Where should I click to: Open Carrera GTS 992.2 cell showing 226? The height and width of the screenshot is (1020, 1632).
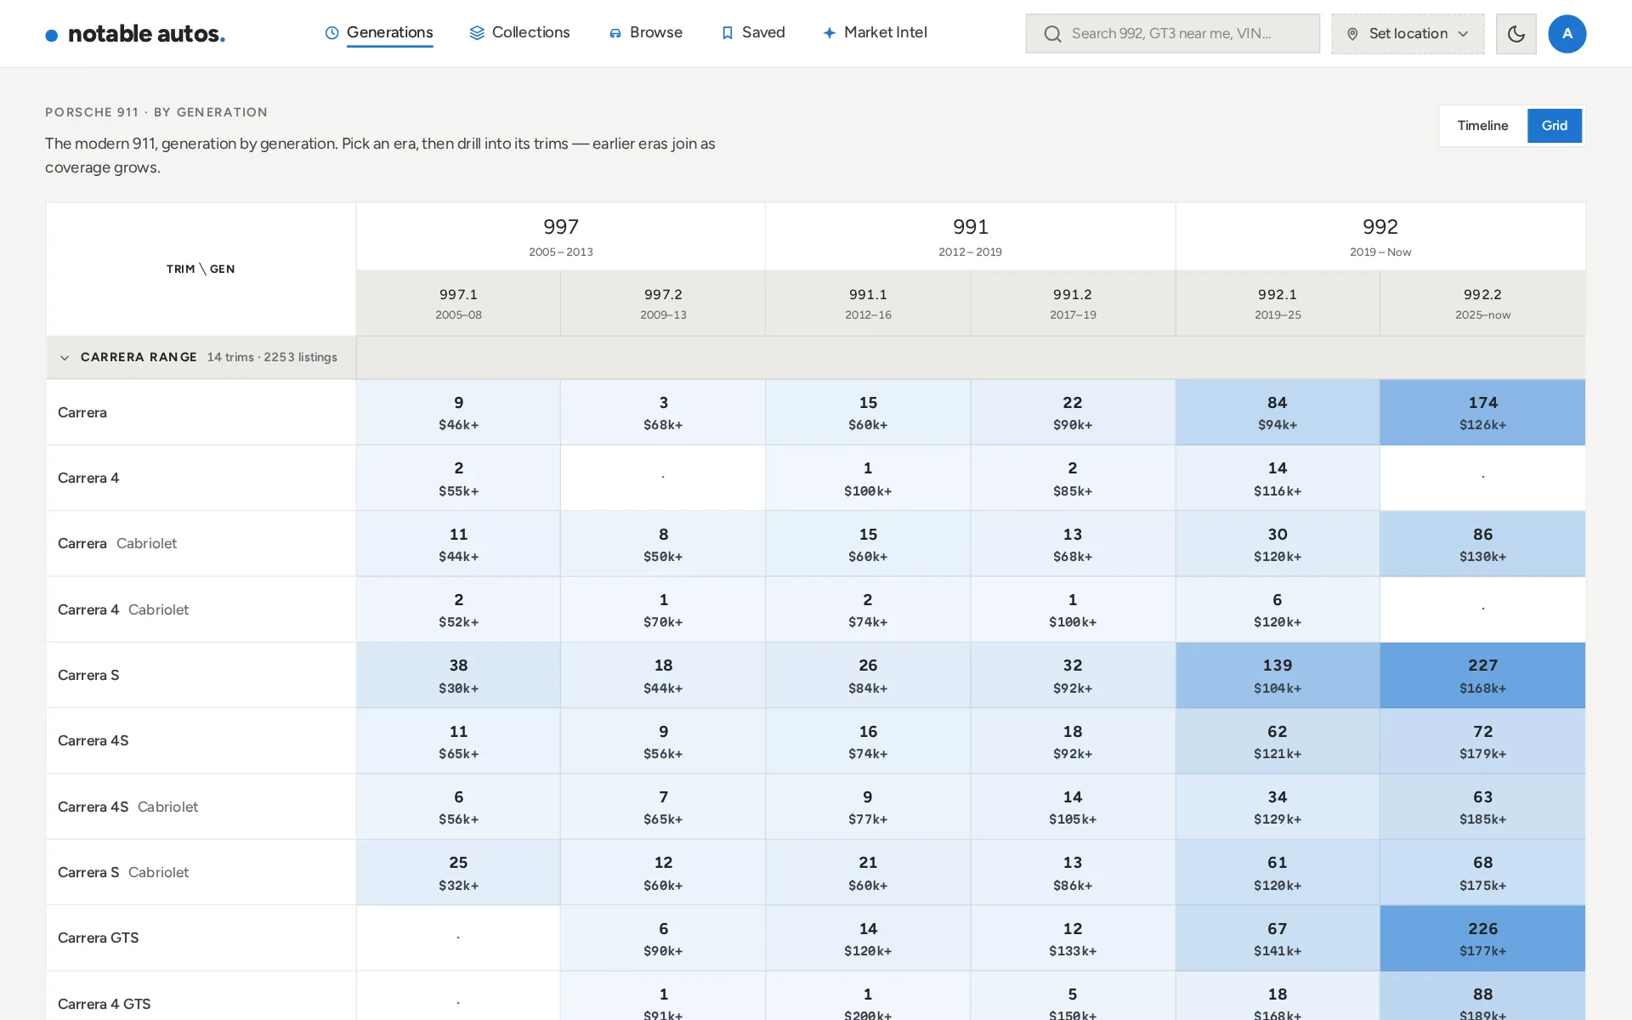[1482, 938]
